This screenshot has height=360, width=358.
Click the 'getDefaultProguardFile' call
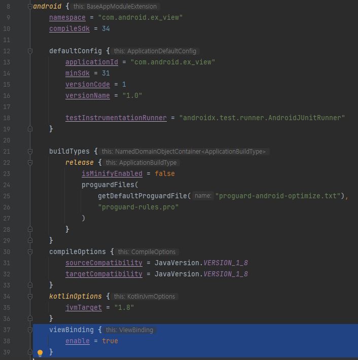[142, 196]
